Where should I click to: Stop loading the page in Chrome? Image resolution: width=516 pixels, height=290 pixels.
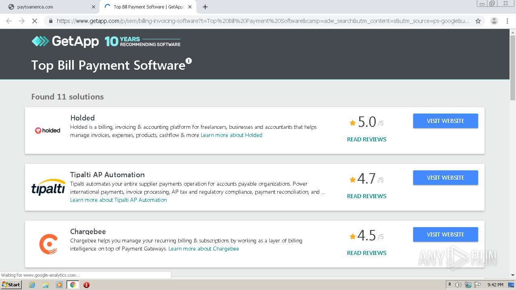[35, 21]
